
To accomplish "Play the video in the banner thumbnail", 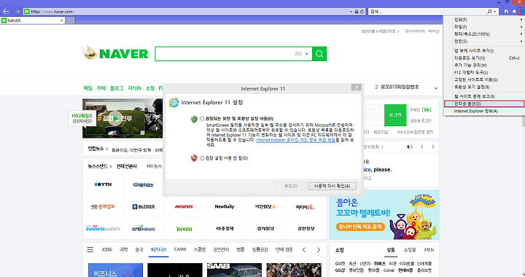I will tap(115, 118).
